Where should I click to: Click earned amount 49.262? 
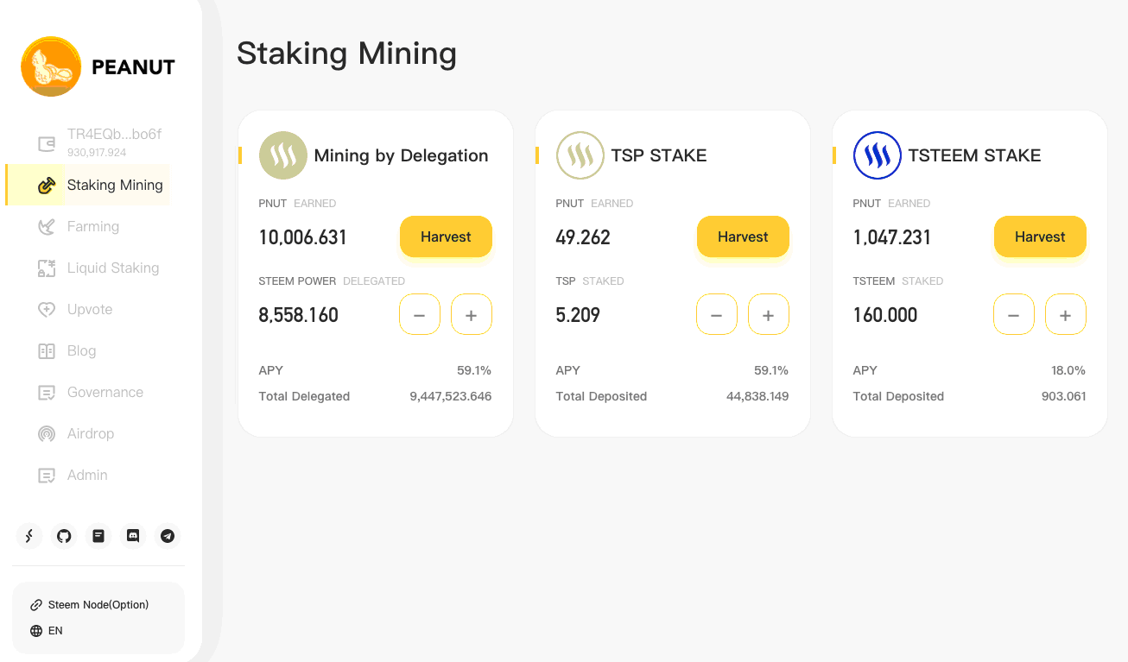click(583, 237)
